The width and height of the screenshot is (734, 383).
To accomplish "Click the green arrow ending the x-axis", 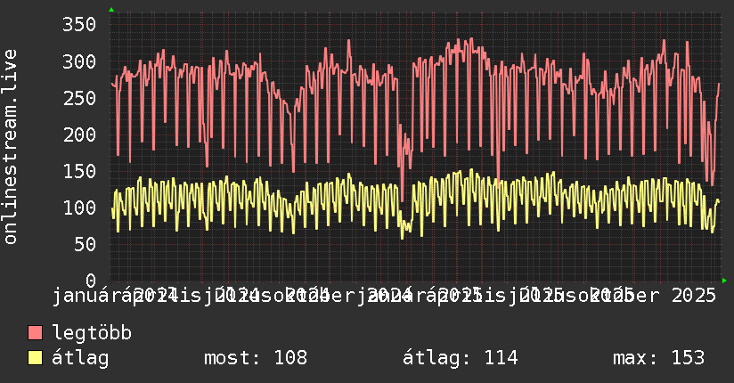I will (724, 281).
